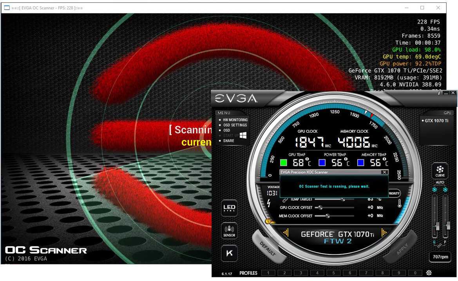Click the blue Memory Temp color swatch
458x281 pixels.
361,162
